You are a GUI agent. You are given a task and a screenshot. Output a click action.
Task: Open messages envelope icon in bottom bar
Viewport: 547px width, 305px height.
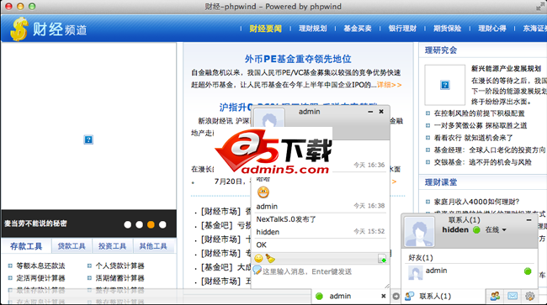[512, 296]
